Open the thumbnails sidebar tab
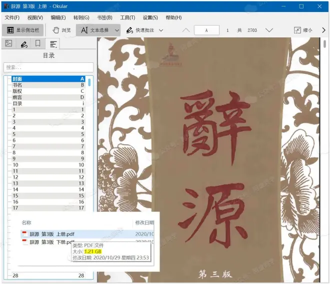 8,43
